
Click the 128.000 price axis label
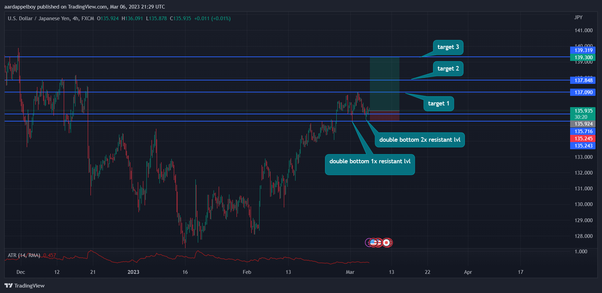click(x=583, y=236)
